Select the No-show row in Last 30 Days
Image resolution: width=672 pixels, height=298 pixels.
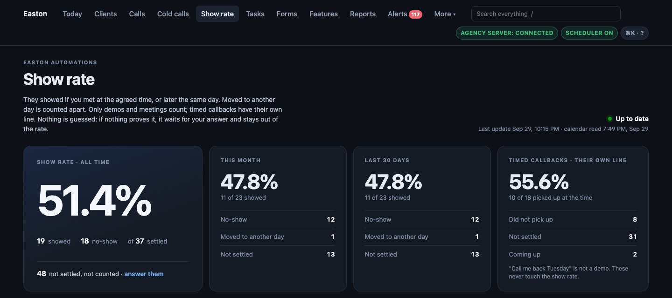coord(422,219)
